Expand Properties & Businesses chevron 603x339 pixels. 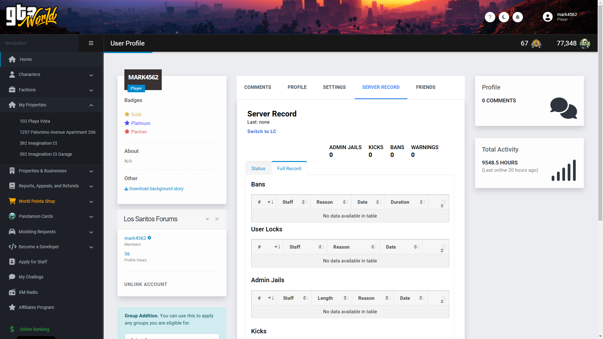[x=91, y=171]
